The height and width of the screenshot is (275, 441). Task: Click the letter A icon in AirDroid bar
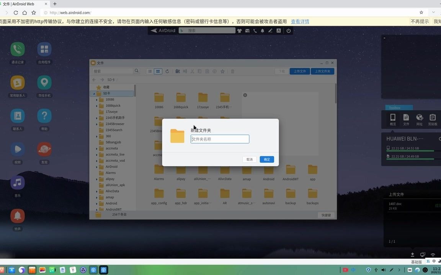[x=278, y=31]
